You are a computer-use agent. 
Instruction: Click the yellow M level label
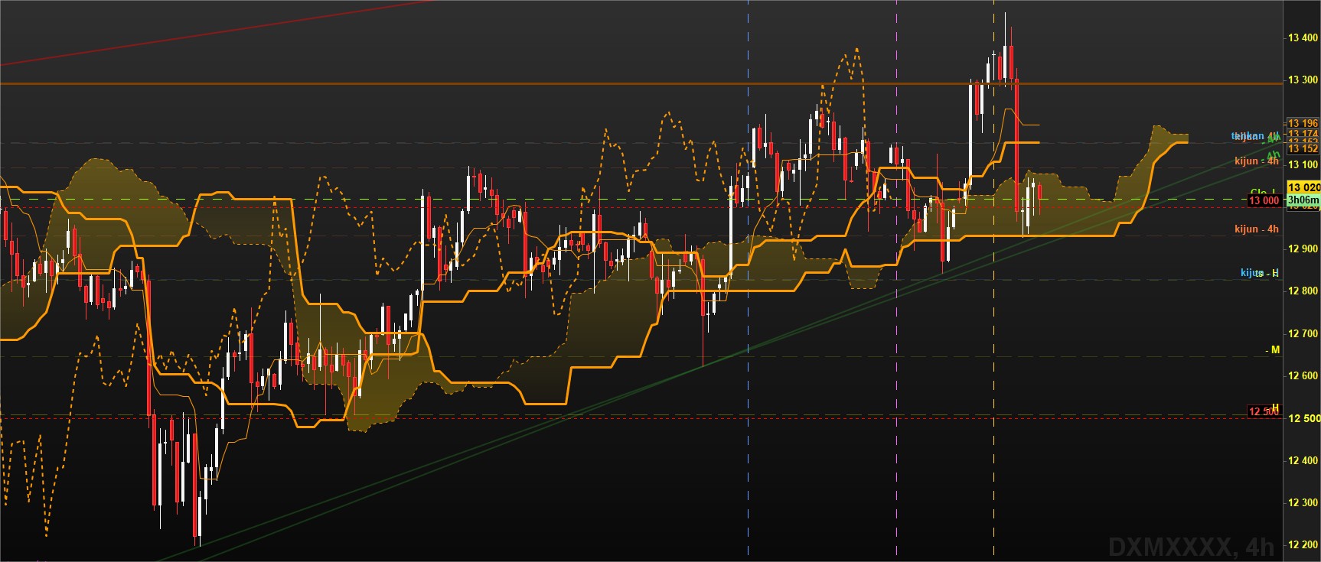point(1275,349)
